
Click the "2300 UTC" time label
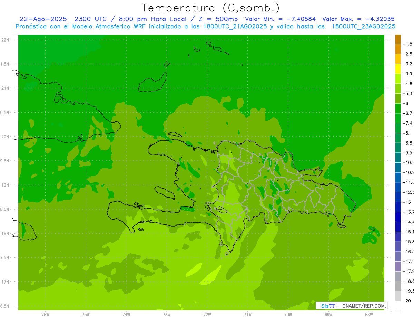91,19
